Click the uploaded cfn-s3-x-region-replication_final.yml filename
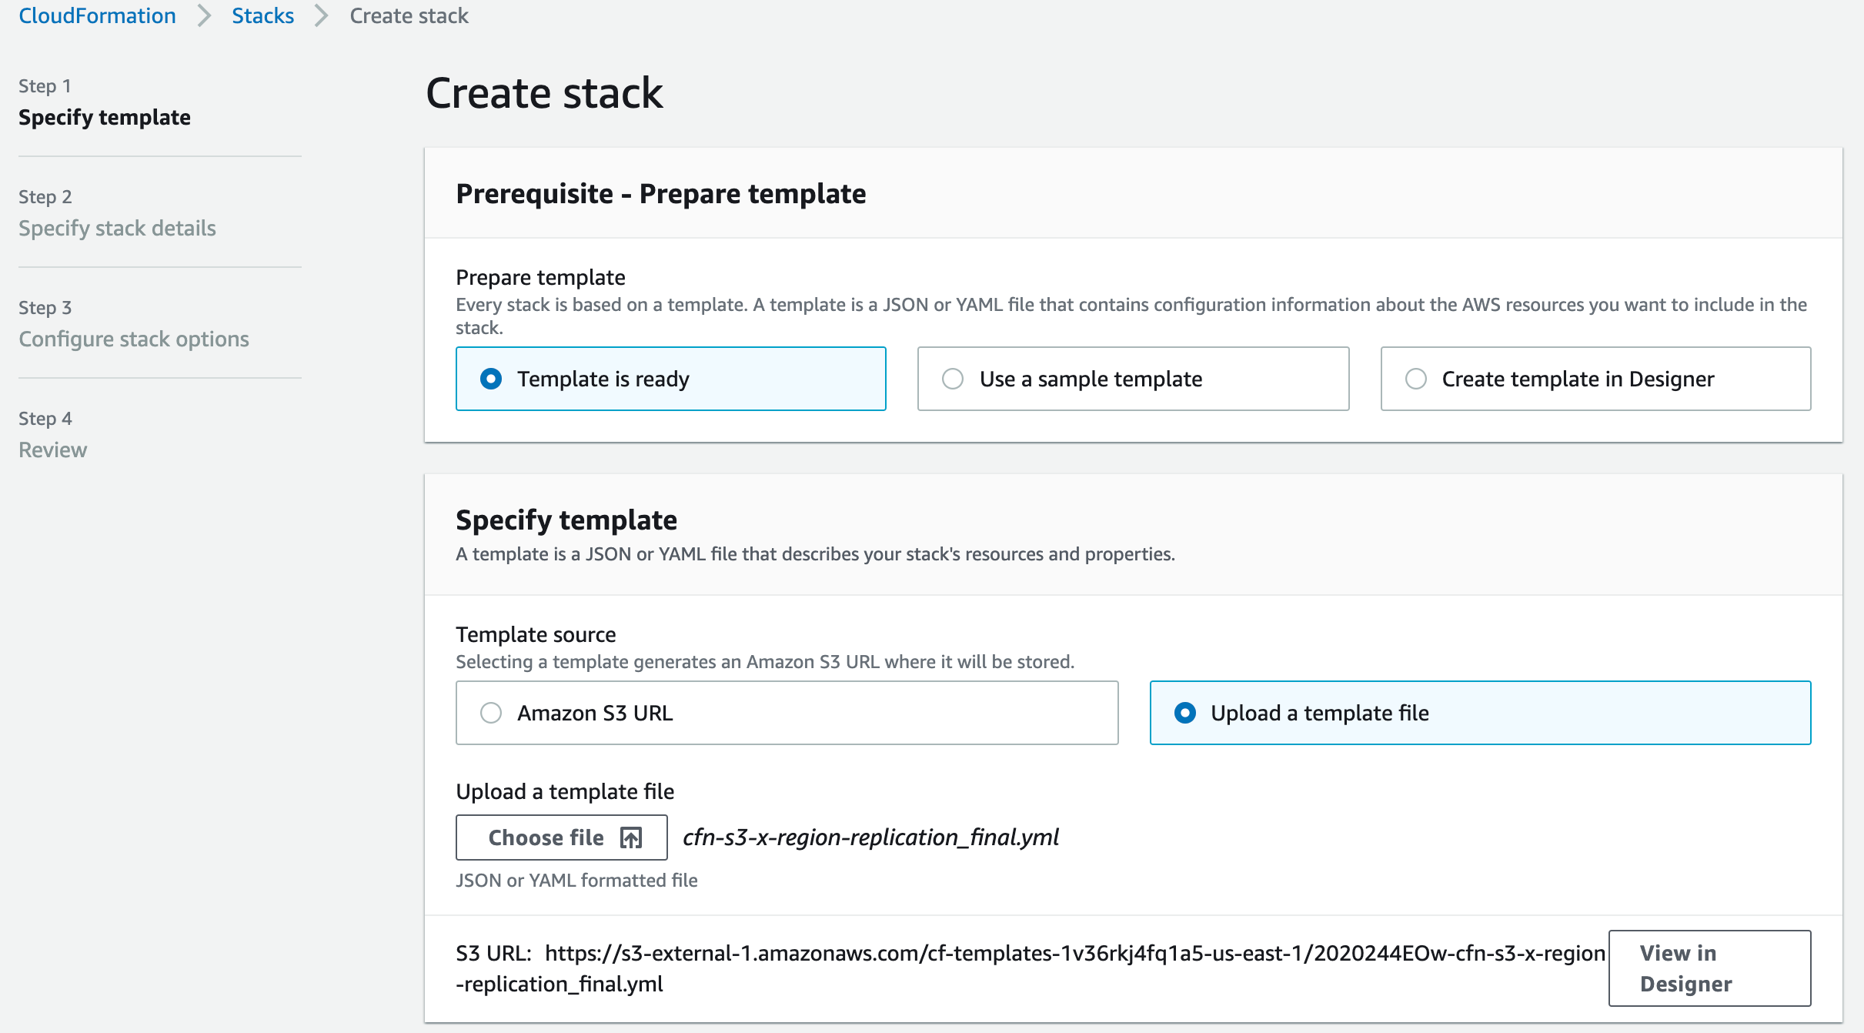 click(x=870, y=837)
